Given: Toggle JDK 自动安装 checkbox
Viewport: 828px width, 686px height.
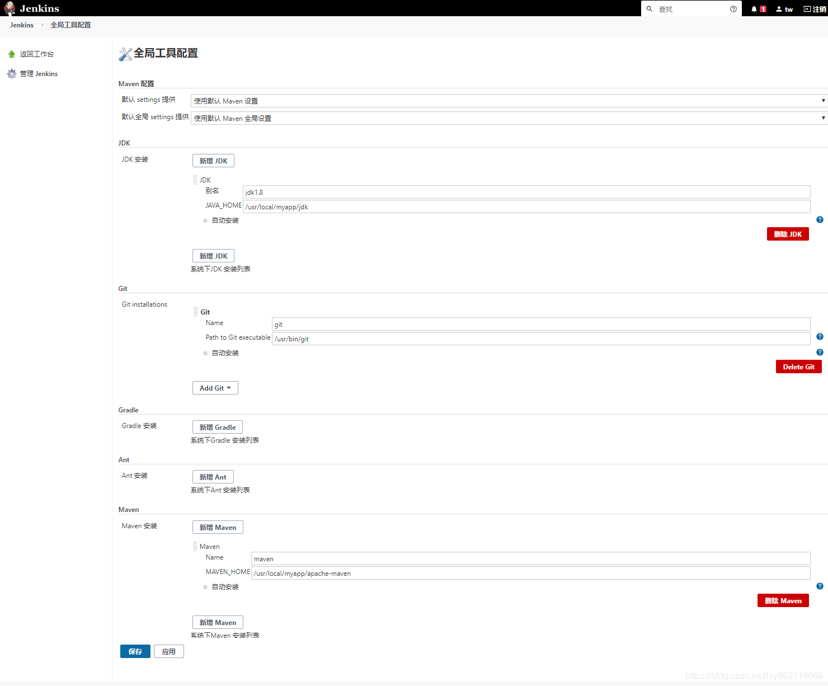Looking at the screenshot, I should 205,220.
